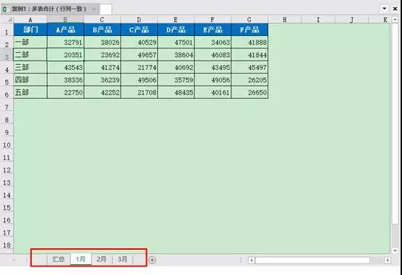Select column A header
402x275 pixels.
click(30, 19)
